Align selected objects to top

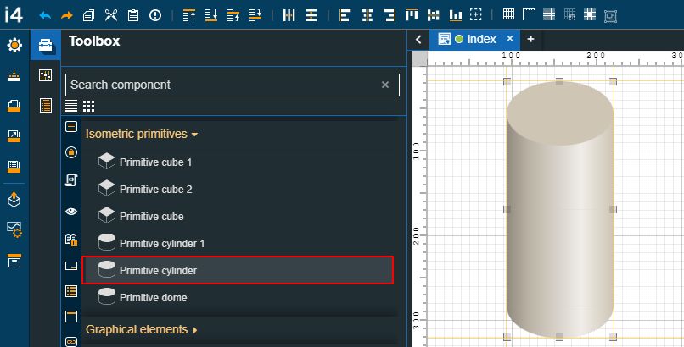412,15
